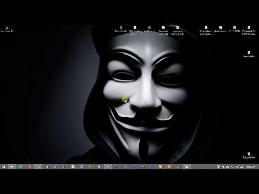
Task: Select the Deep and Dark Web folder
Action: (163, 31)
